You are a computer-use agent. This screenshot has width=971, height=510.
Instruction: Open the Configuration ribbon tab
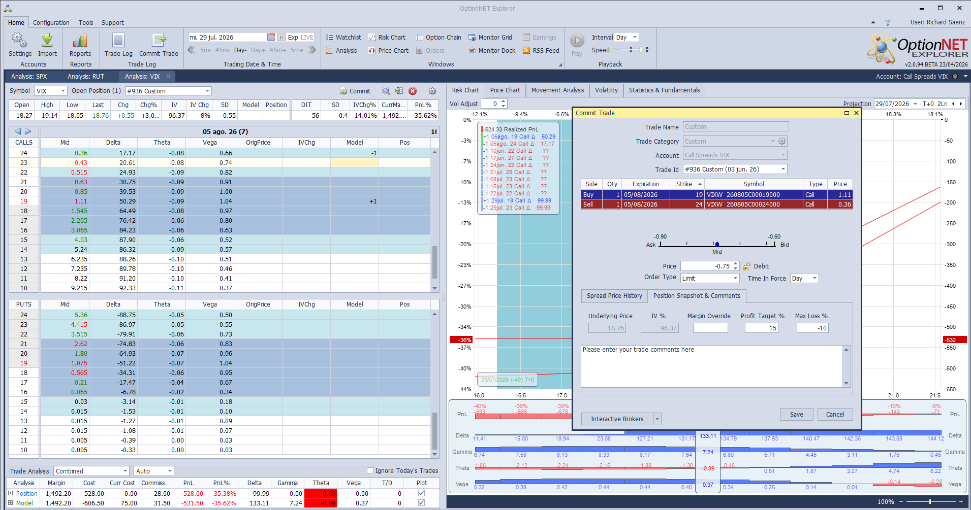click(51, 22)
